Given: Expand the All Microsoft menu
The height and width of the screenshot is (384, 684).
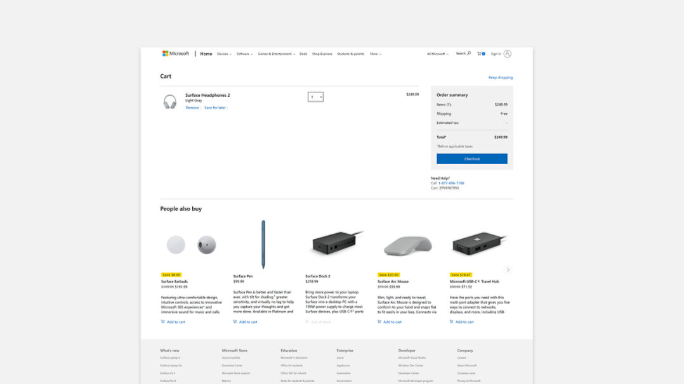Looking at the screenshot, I should tap(437, 54).
